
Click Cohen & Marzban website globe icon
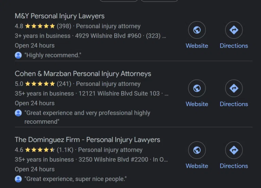tap(197, 88)
